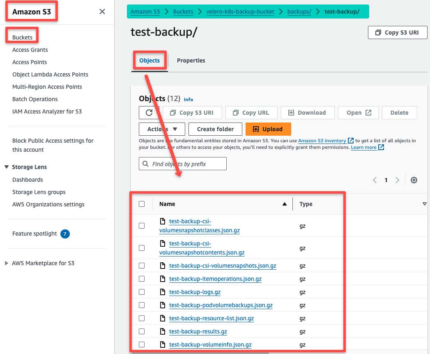The height and width of the screenshot is (354, 430).
Task: Open the Actions dropdown
Action: [161, 129]
